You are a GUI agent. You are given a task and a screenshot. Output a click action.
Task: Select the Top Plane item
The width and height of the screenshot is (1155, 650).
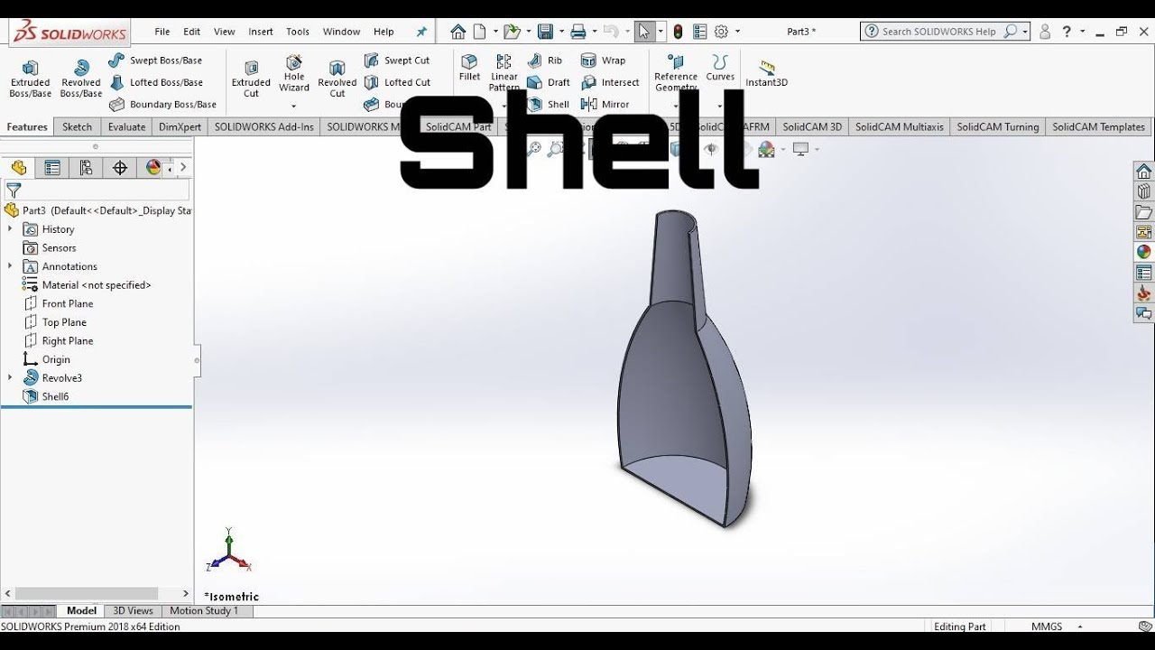tap(56, 322)
